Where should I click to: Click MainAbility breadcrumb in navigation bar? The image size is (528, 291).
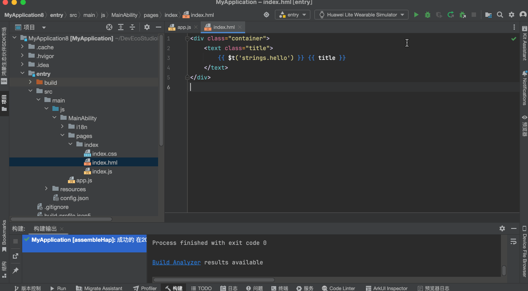pos(124,15)
